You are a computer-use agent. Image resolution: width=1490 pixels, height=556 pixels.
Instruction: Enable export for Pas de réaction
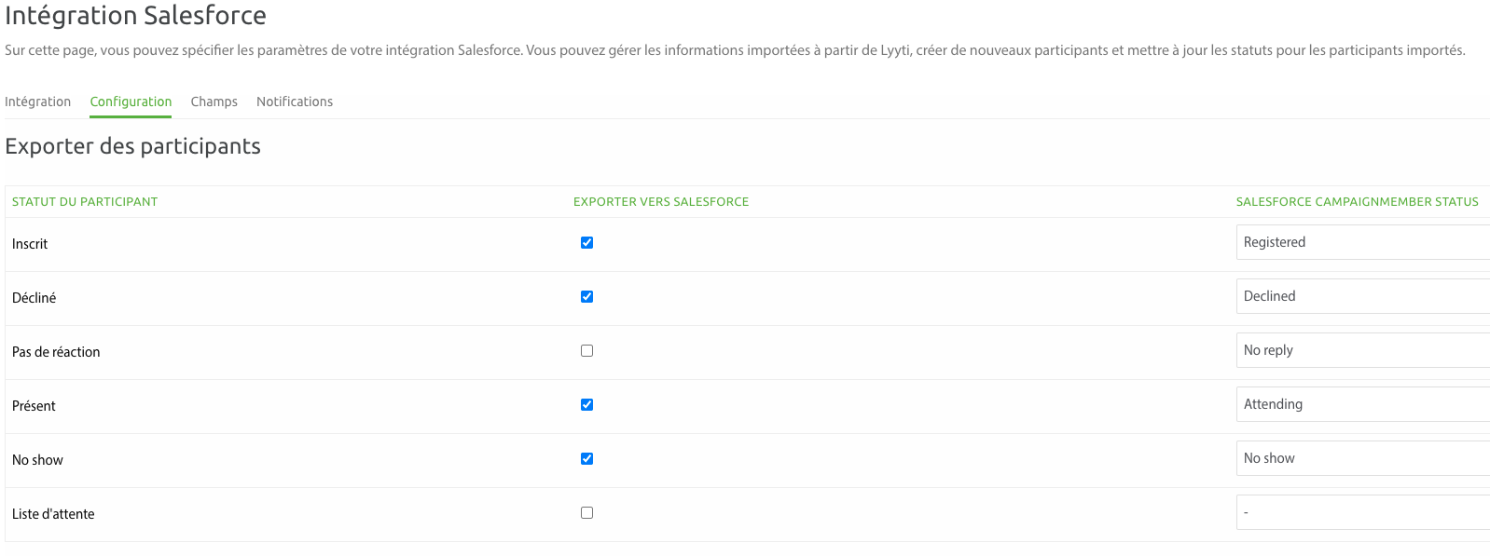[586, 351]
